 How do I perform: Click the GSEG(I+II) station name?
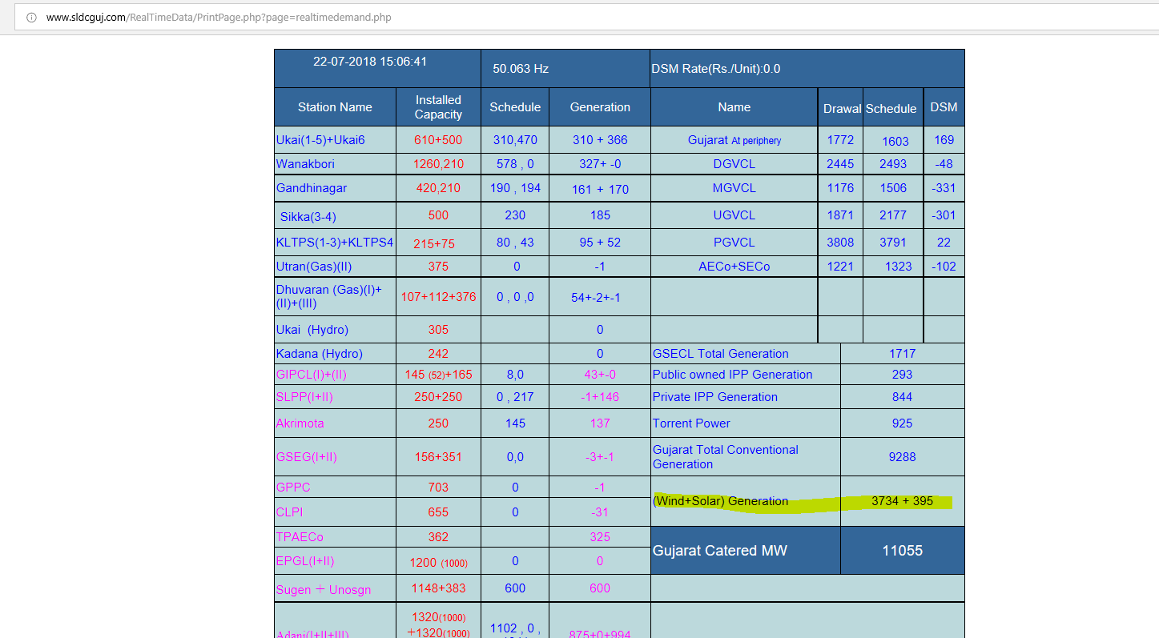tap(306, 457)
